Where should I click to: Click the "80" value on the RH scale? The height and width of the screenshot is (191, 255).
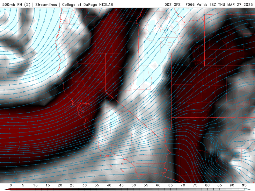(x=207, y=185)
